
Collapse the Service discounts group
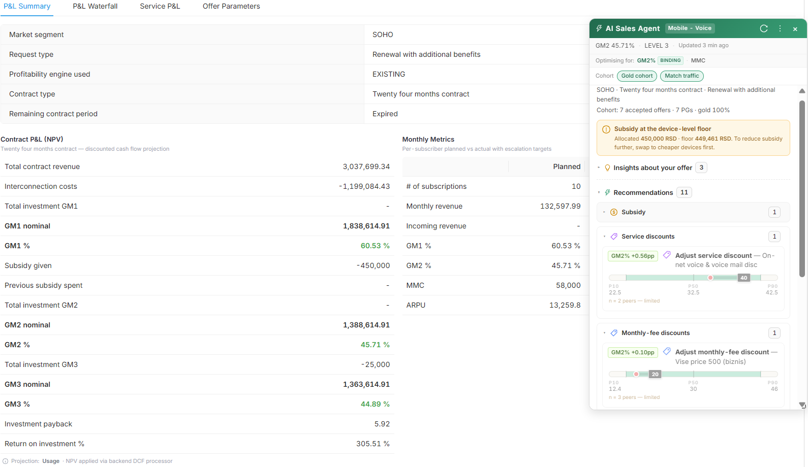[x=693, y=237]
